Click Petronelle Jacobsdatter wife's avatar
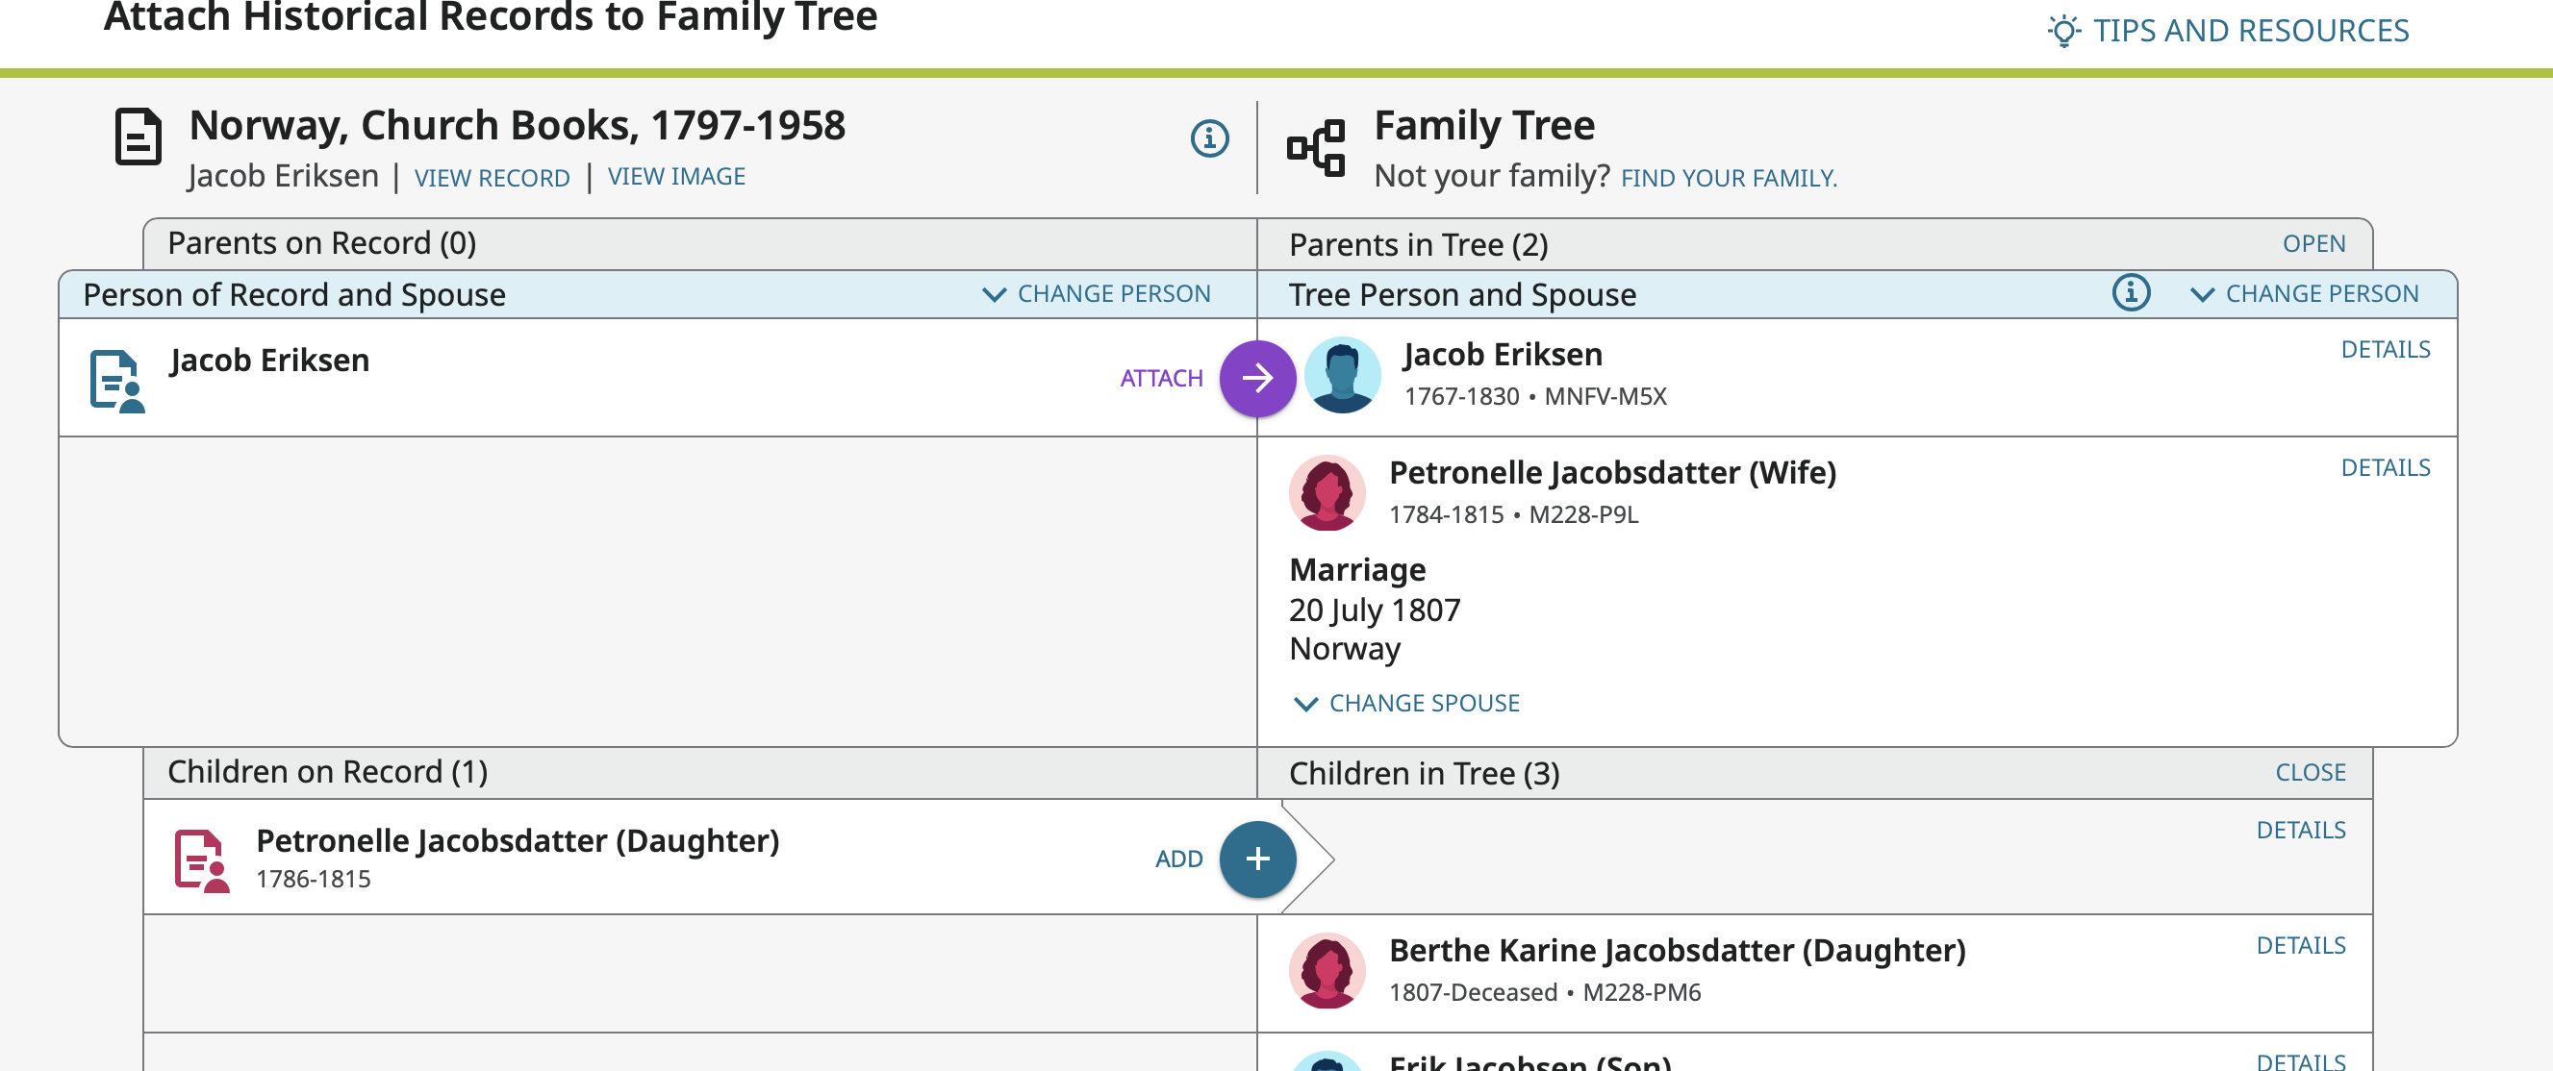This screenshot has width=2553, height=1071. [x=1327, y=492]
